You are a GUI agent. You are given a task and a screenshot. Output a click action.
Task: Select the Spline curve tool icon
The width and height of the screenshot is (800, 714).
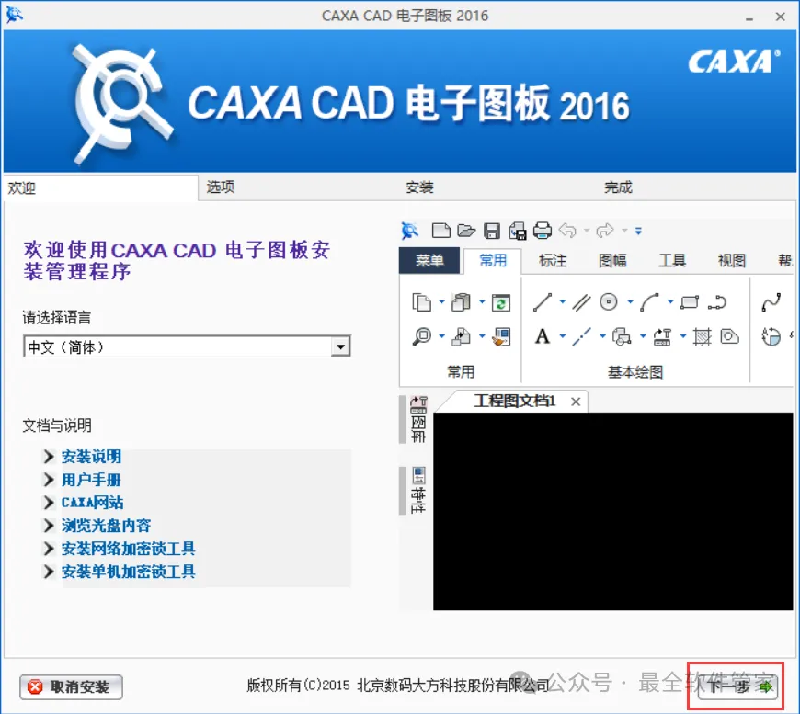771,302
